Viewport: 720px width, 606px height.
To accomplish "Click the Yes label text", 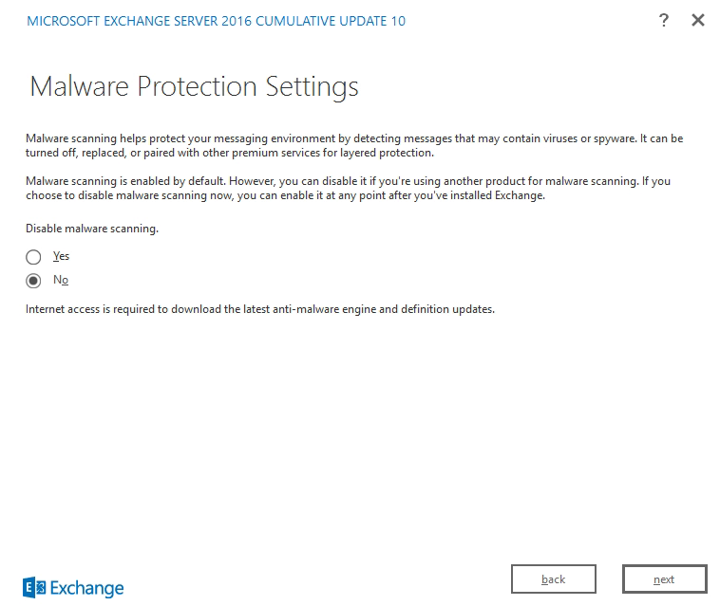I will tap(61, 256).
